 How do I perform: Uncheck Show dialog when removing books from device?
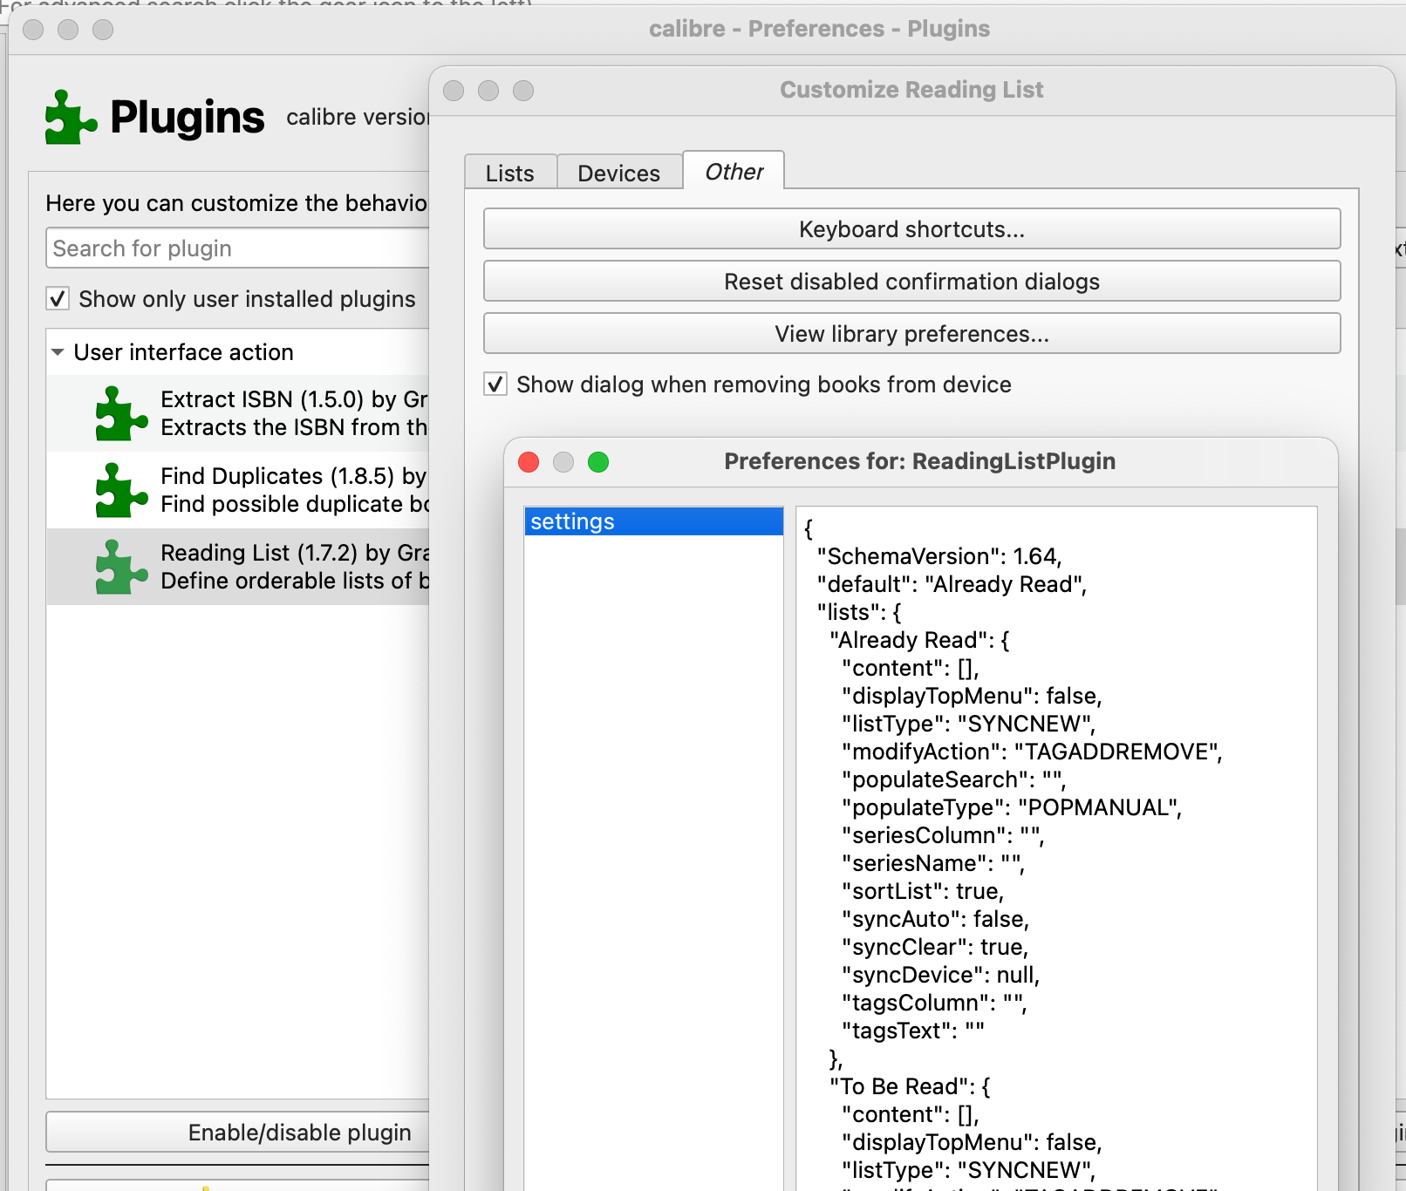(x=495, y=385)
